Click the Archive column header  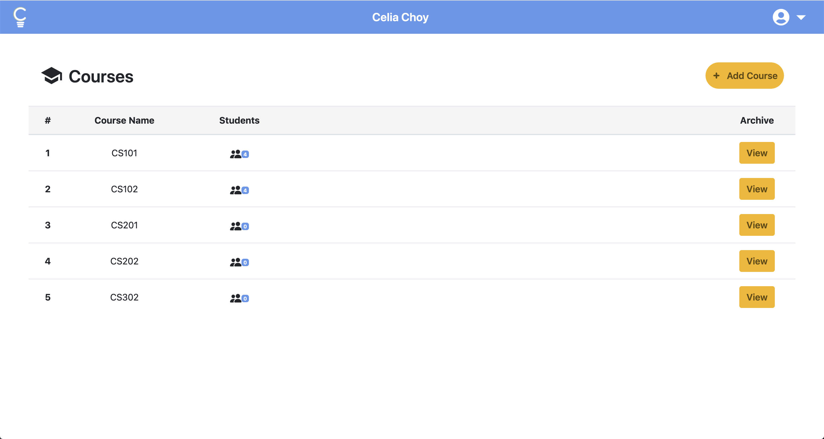pos(757,120)
